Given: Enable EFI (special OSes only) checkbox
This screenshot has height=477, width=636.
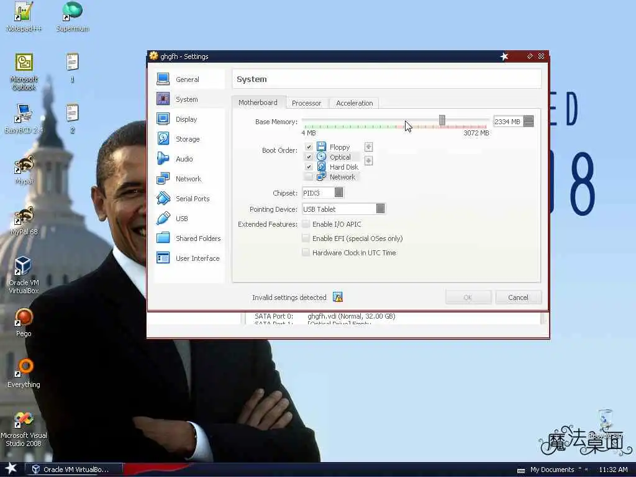Looking at the screenshot, I should (306, 238).
